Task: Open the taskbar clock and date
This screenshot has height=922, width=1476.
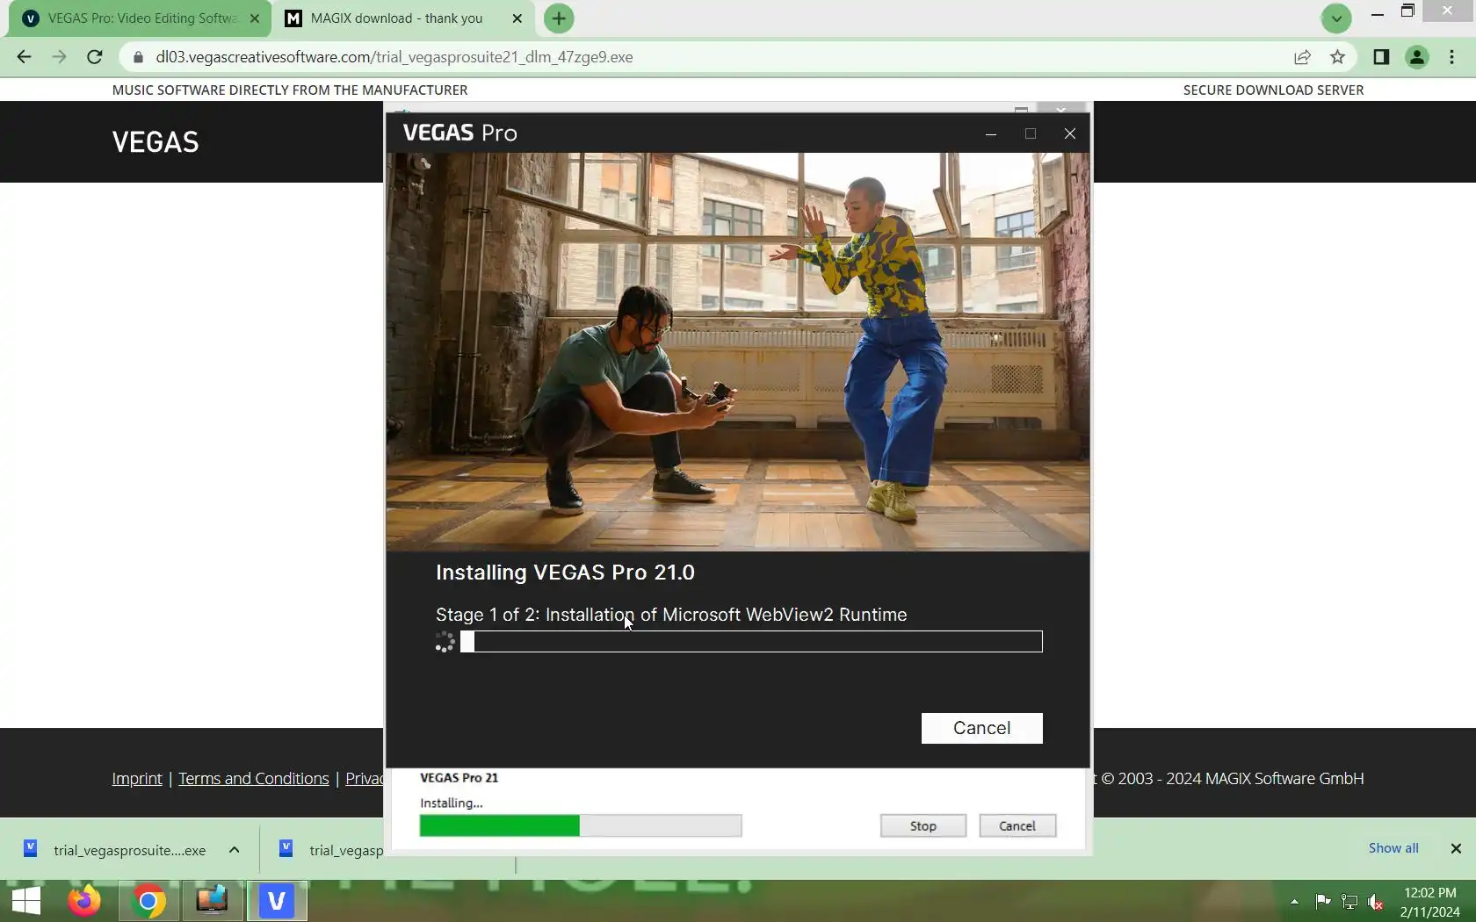Action: [1430, 902]
